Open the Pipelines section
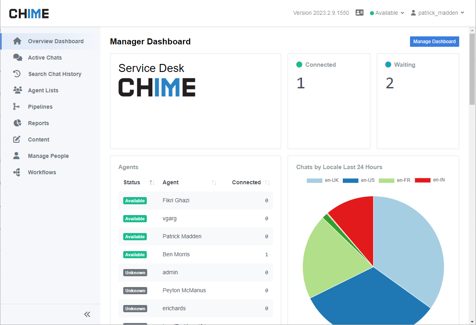This screenshot has height=325, width=476. tap(51, 106)
